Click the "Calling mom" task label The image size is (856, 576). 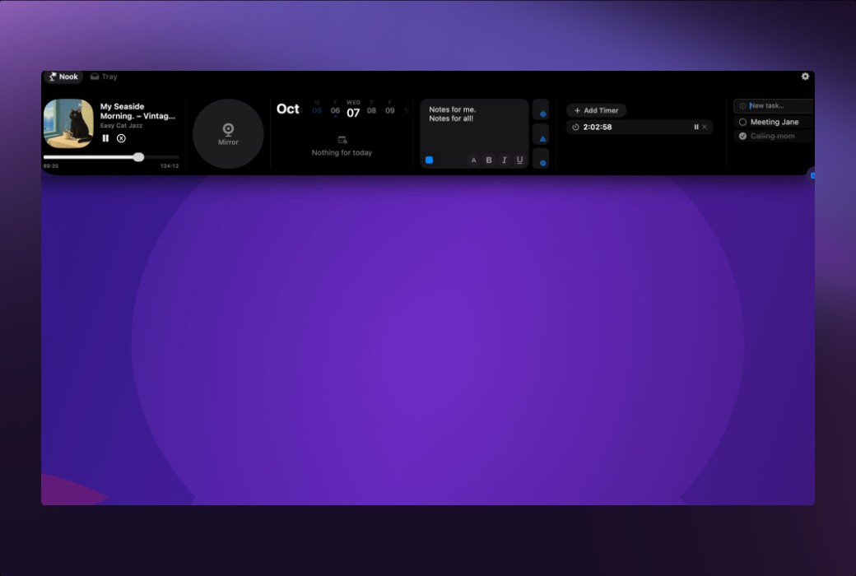(773, 137)
